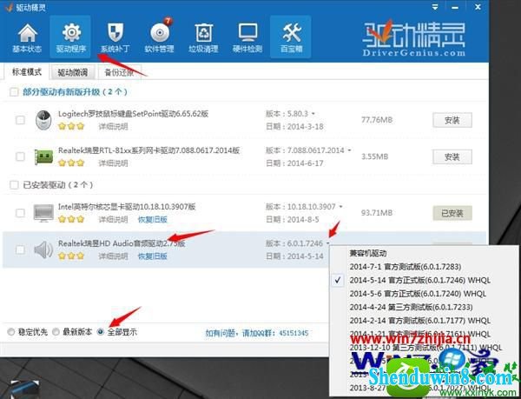This screenshot has height=399, width=521.
Task: Click 恢复旧版 link for Intel graphics driver
Action: tap(153, 220)
